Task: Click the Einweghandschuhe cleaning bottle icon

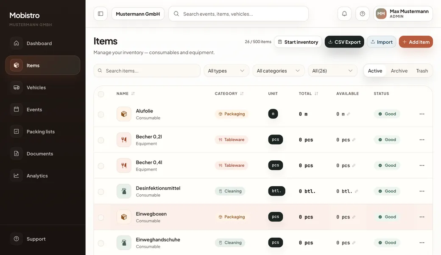Action: point(124,243)
